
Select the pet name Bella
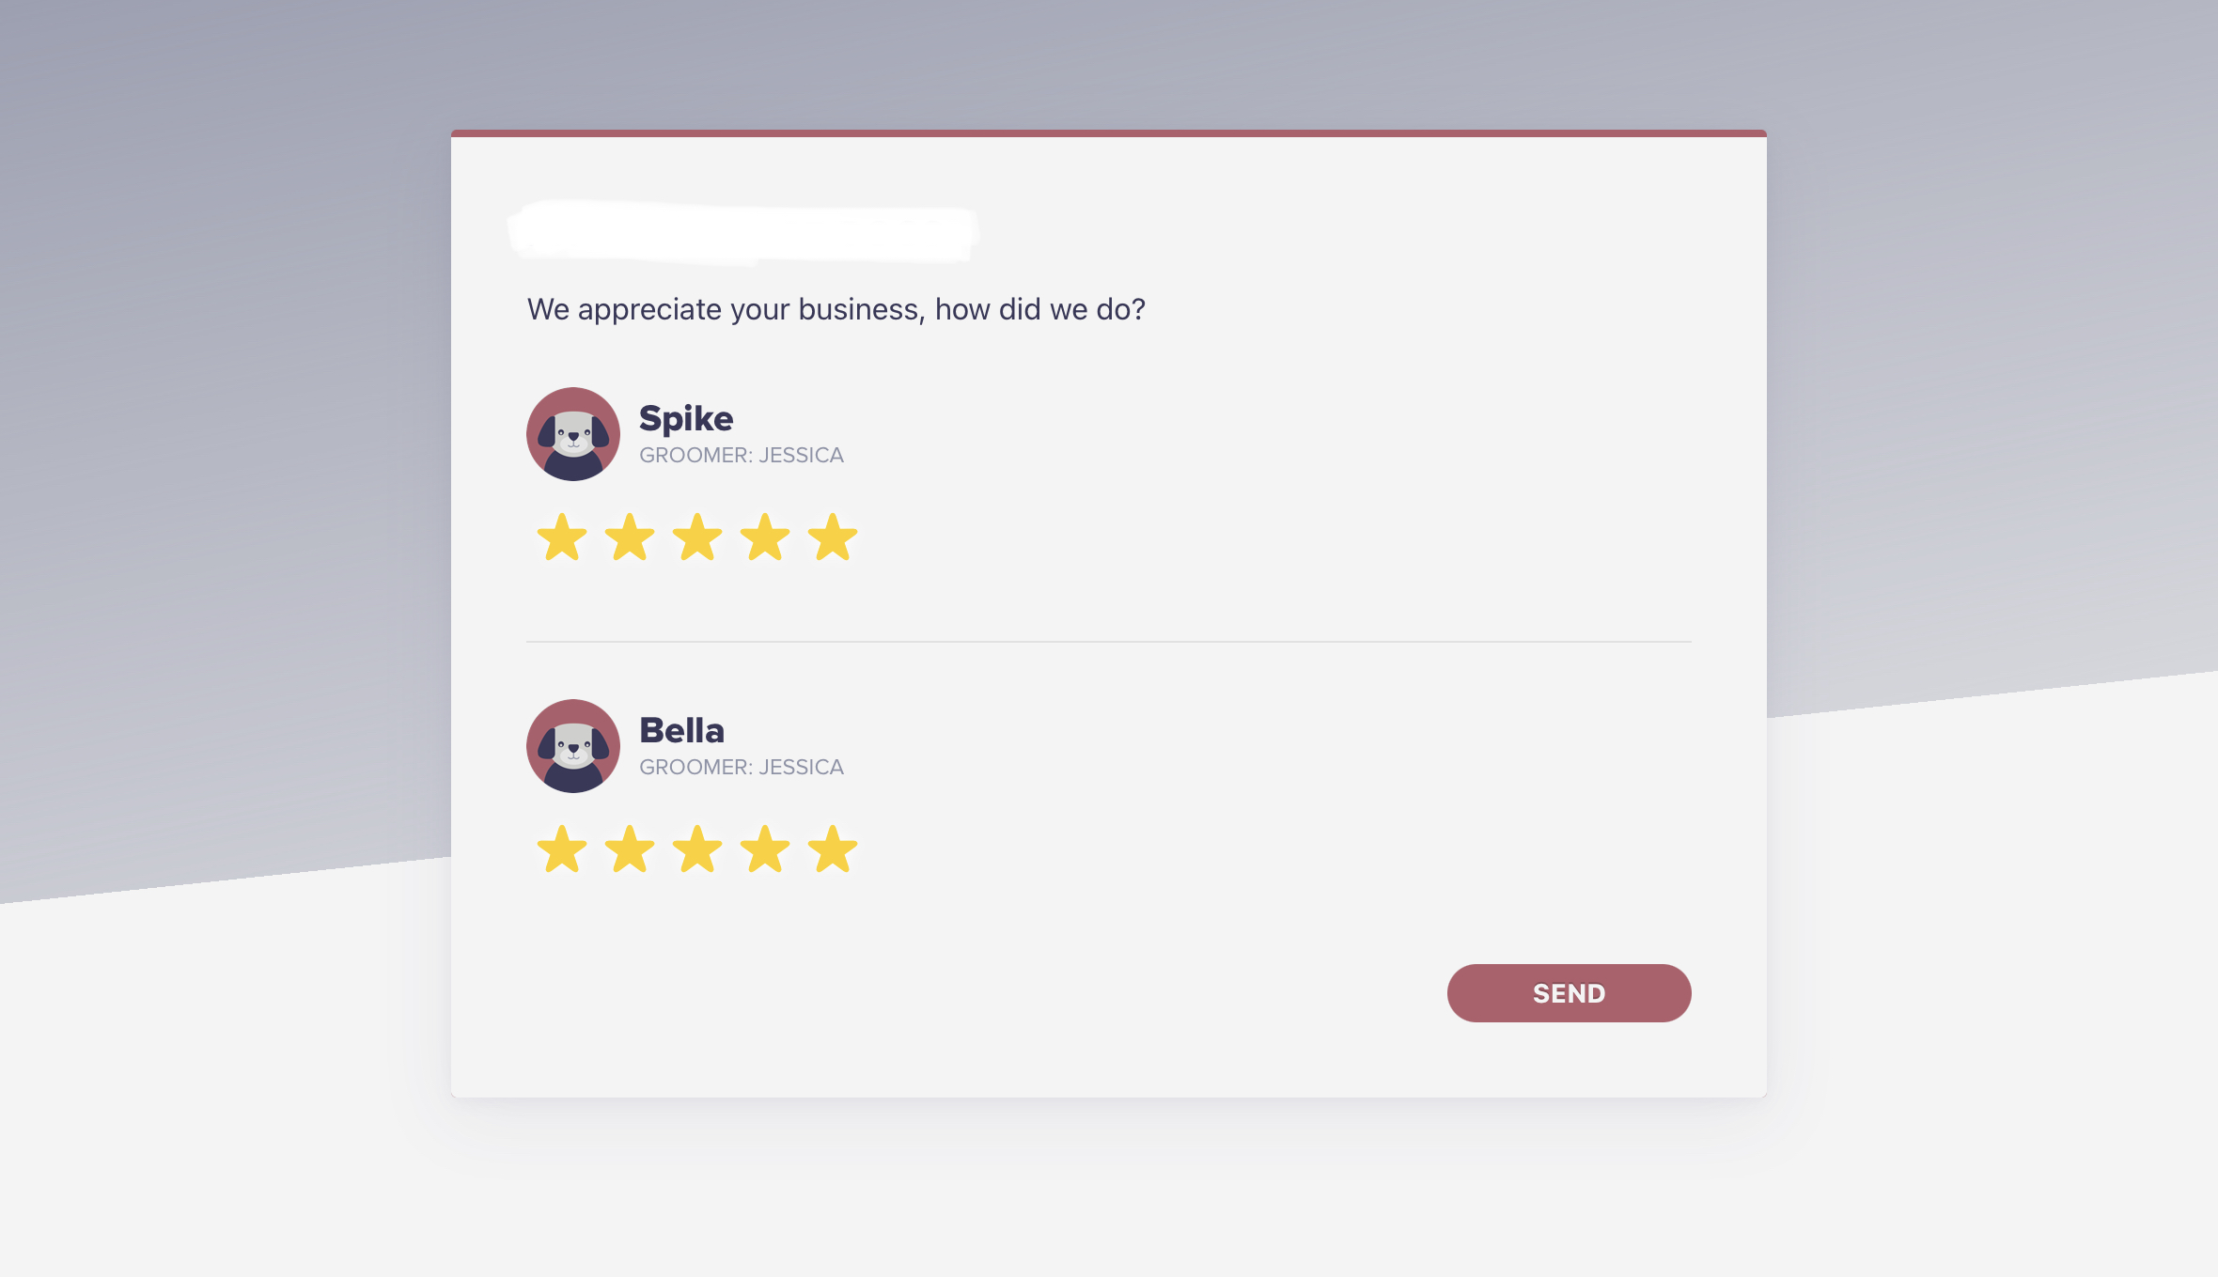click(x=682, y=730)
